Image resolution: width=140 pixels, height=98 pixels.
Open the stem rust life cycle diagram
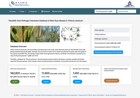click(72, 34)
